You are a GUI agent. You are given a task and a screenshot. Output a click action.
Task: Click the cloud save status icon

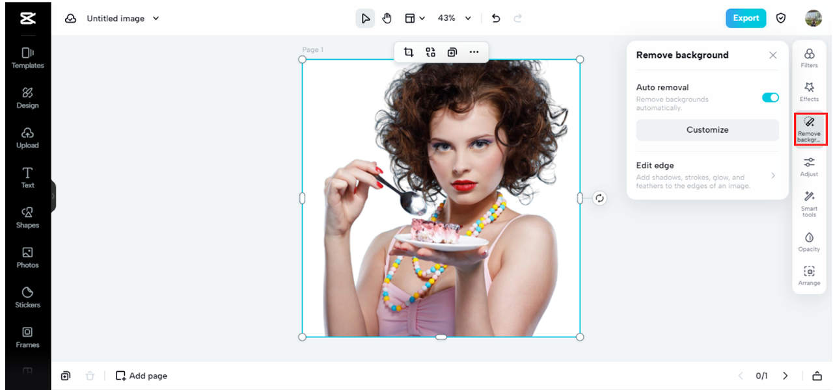(70, 18)
